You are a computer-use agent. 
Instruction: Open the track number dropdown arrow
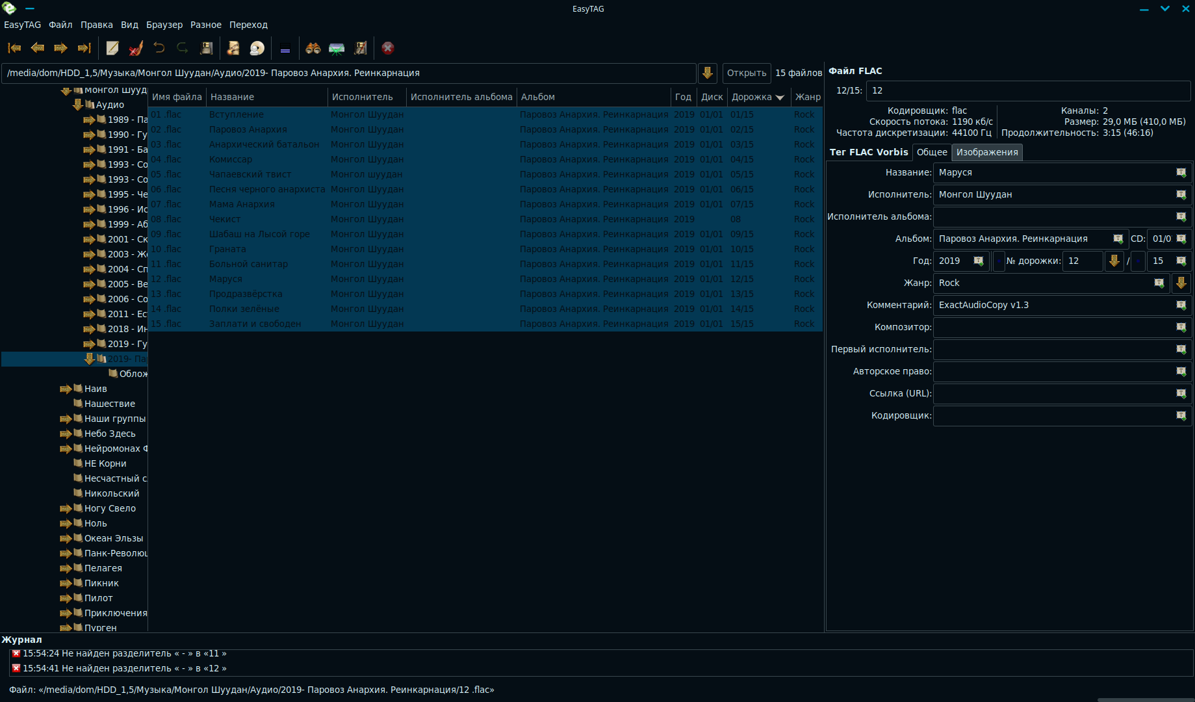(x=1114, y=261)
